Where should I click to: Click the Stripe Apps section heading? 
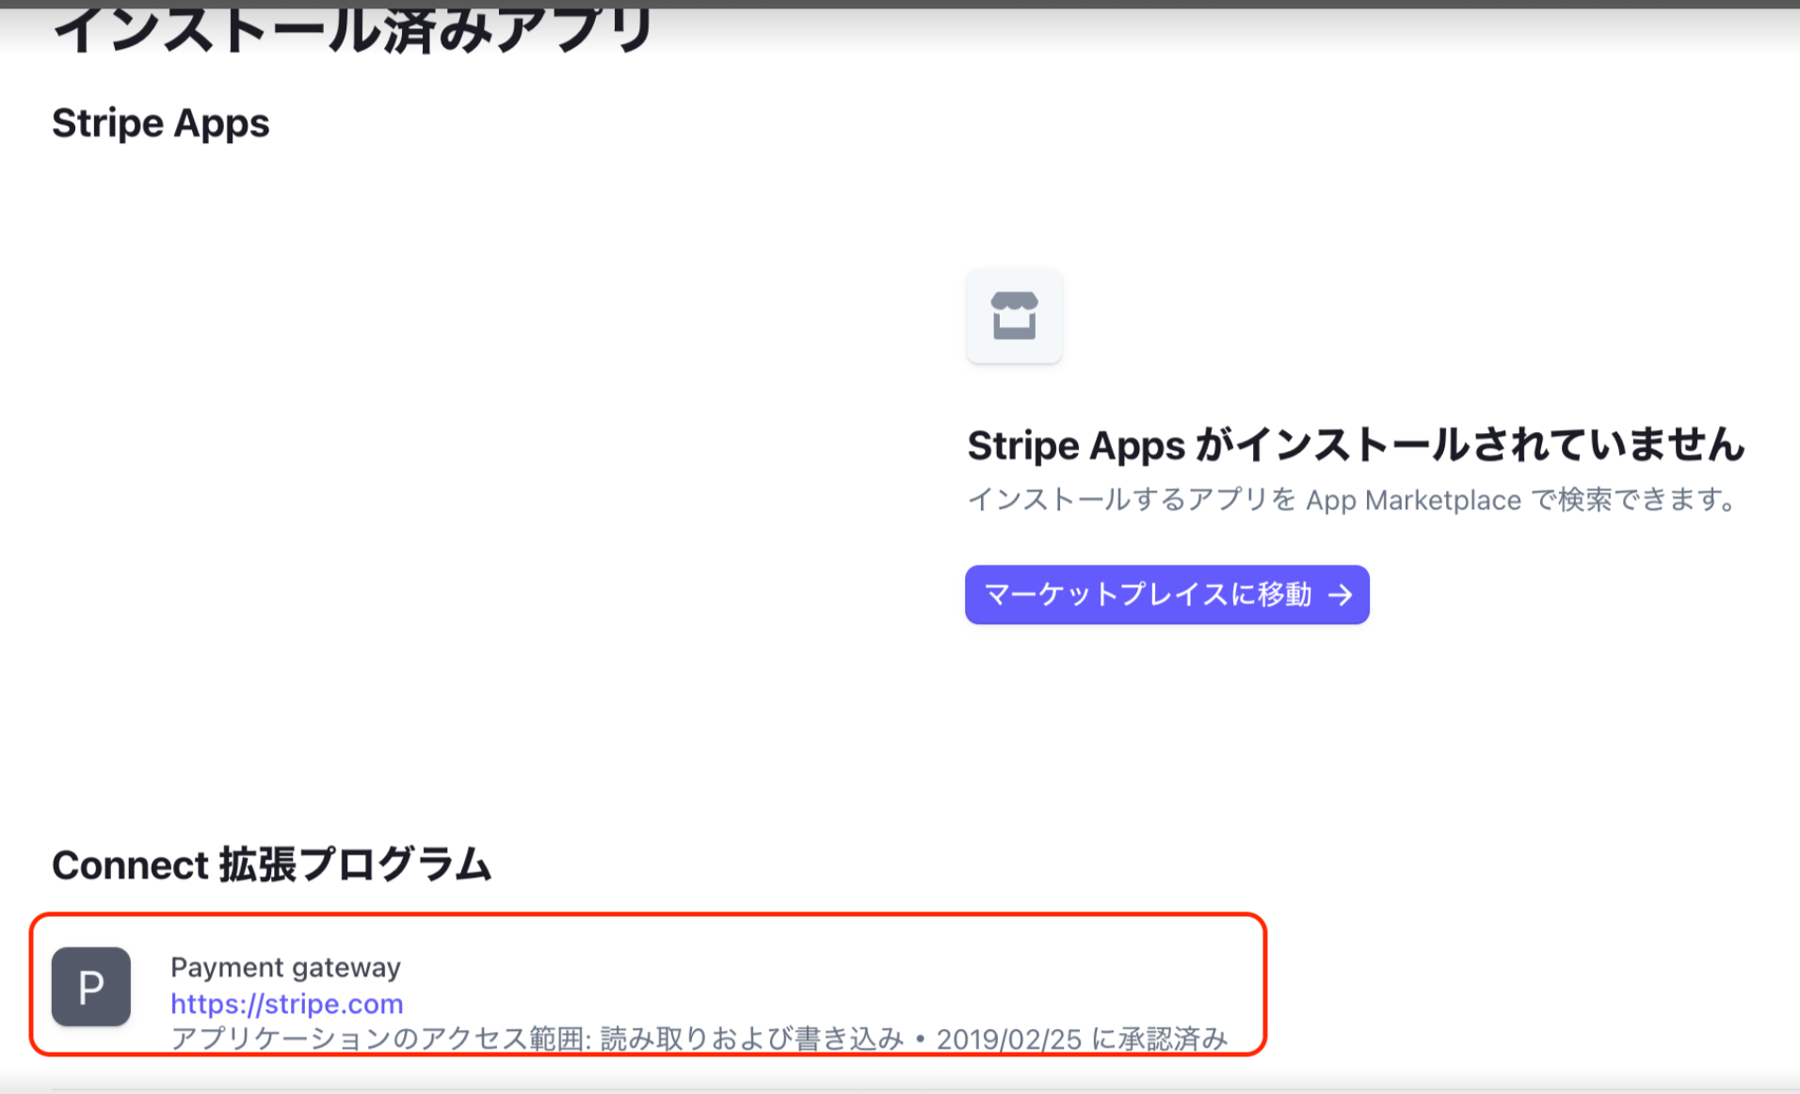point(161,123)
